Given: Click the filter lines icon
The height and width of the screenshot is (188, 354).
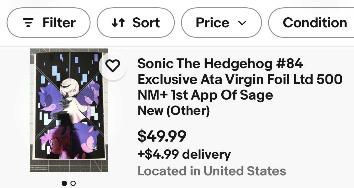Looking at the screenshot, I should 28,23.
